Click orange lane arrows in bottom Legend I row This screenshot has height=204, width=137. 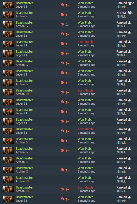(67, 199)
